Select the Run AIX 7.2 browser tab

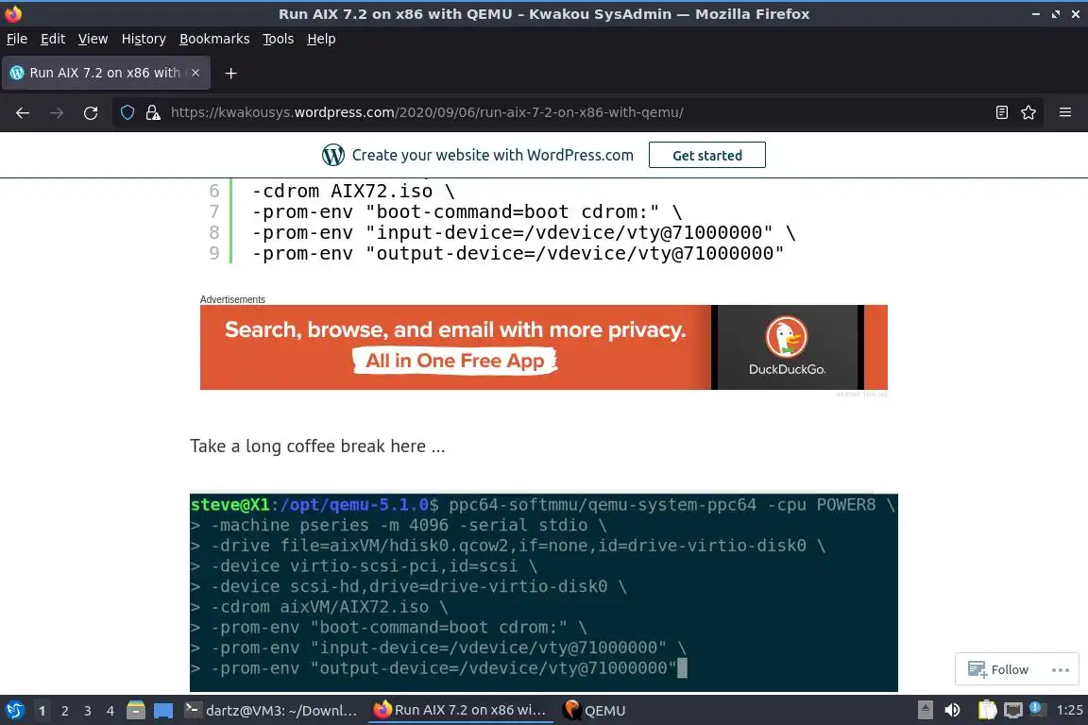106,72
